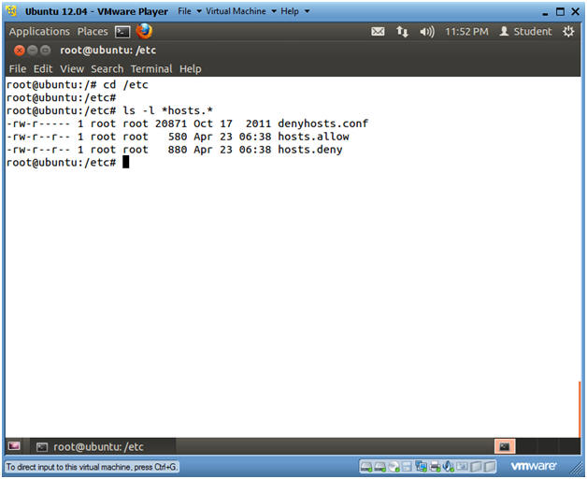Open the network connections indicator

click(x=403, y=32)
